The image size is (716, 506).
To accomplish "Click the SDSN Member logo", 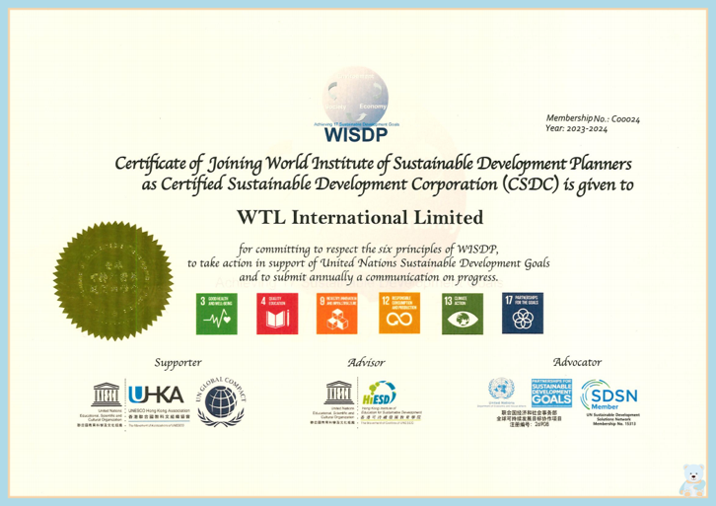I will click(609, 395).
